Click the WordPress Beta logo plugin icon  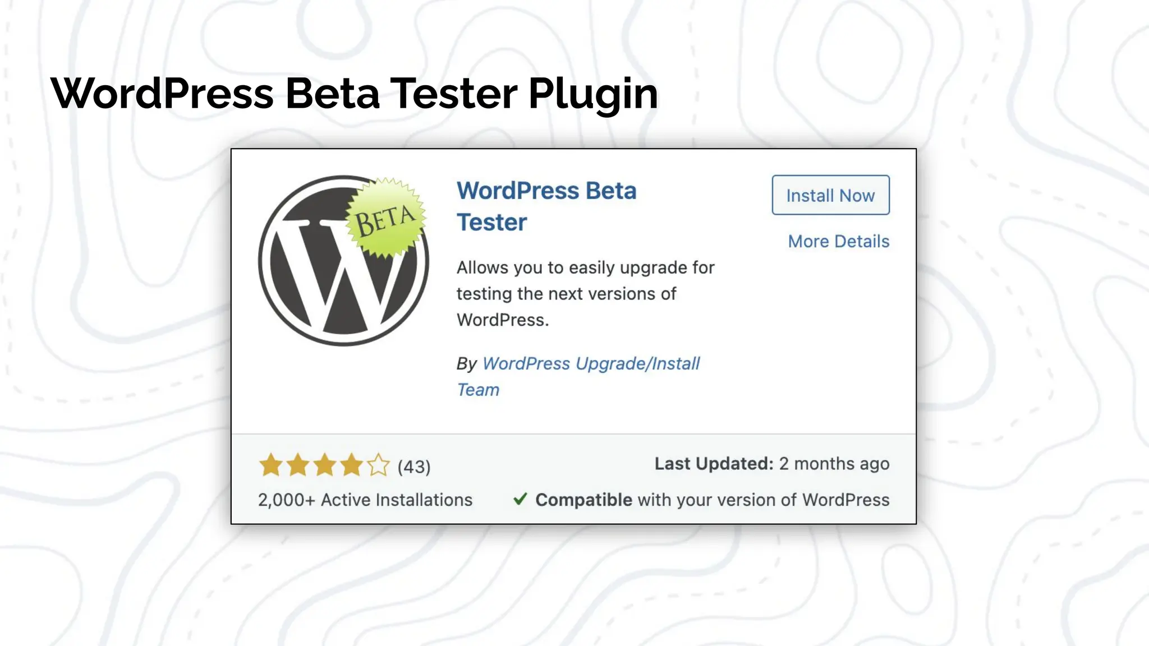click(343, 260)
